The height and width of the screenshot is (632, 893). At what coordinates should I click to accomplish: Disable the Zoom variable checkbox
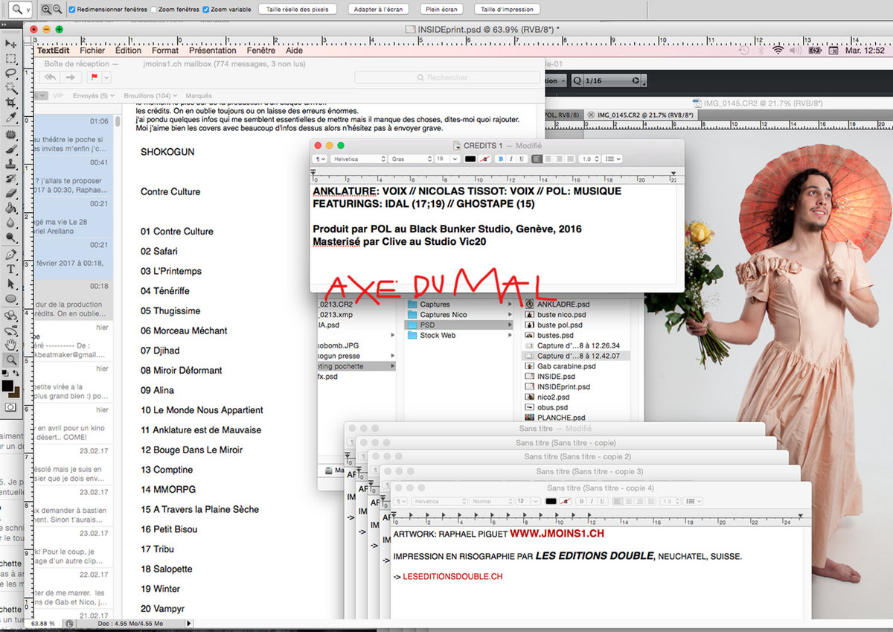[205, 10]
